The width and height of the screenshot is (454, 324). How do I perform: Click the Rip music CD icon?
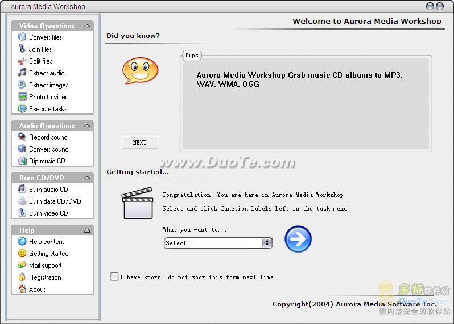point(22,161)
